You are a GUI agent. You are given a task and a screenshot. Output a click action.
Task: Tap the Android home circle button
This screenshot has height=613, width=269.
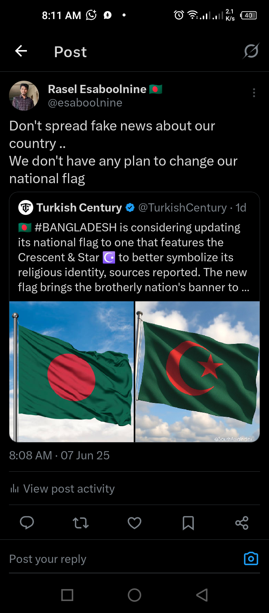[134, 595]
